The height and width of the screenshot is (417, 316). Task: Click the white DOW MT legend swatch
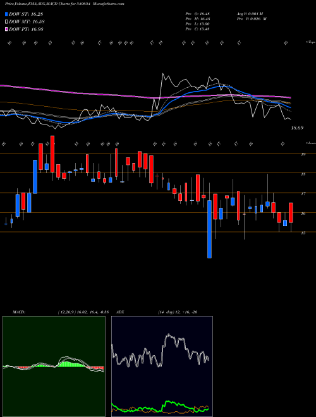pyautogui.click(x=6, y=21)
